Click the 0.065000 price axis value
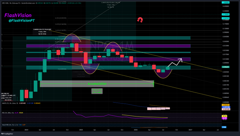240x136 pixels. 226,37
